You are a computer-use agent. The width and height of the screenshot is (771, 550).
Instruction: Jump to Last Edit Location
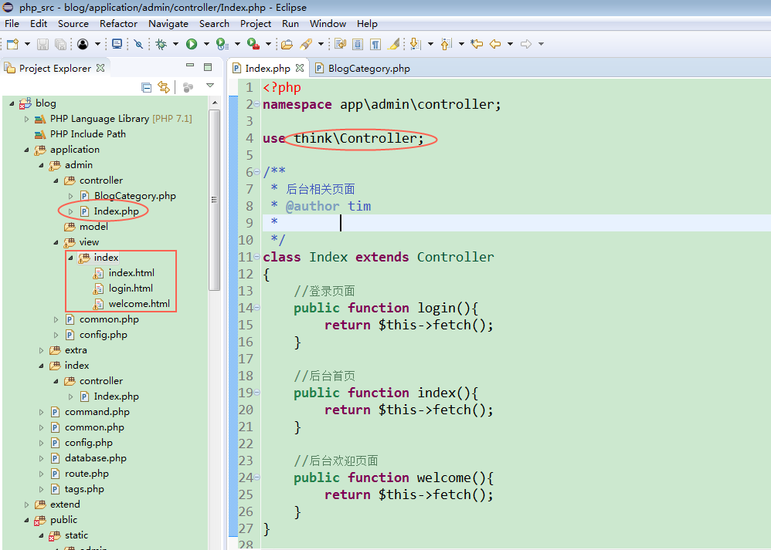point(477,44)
